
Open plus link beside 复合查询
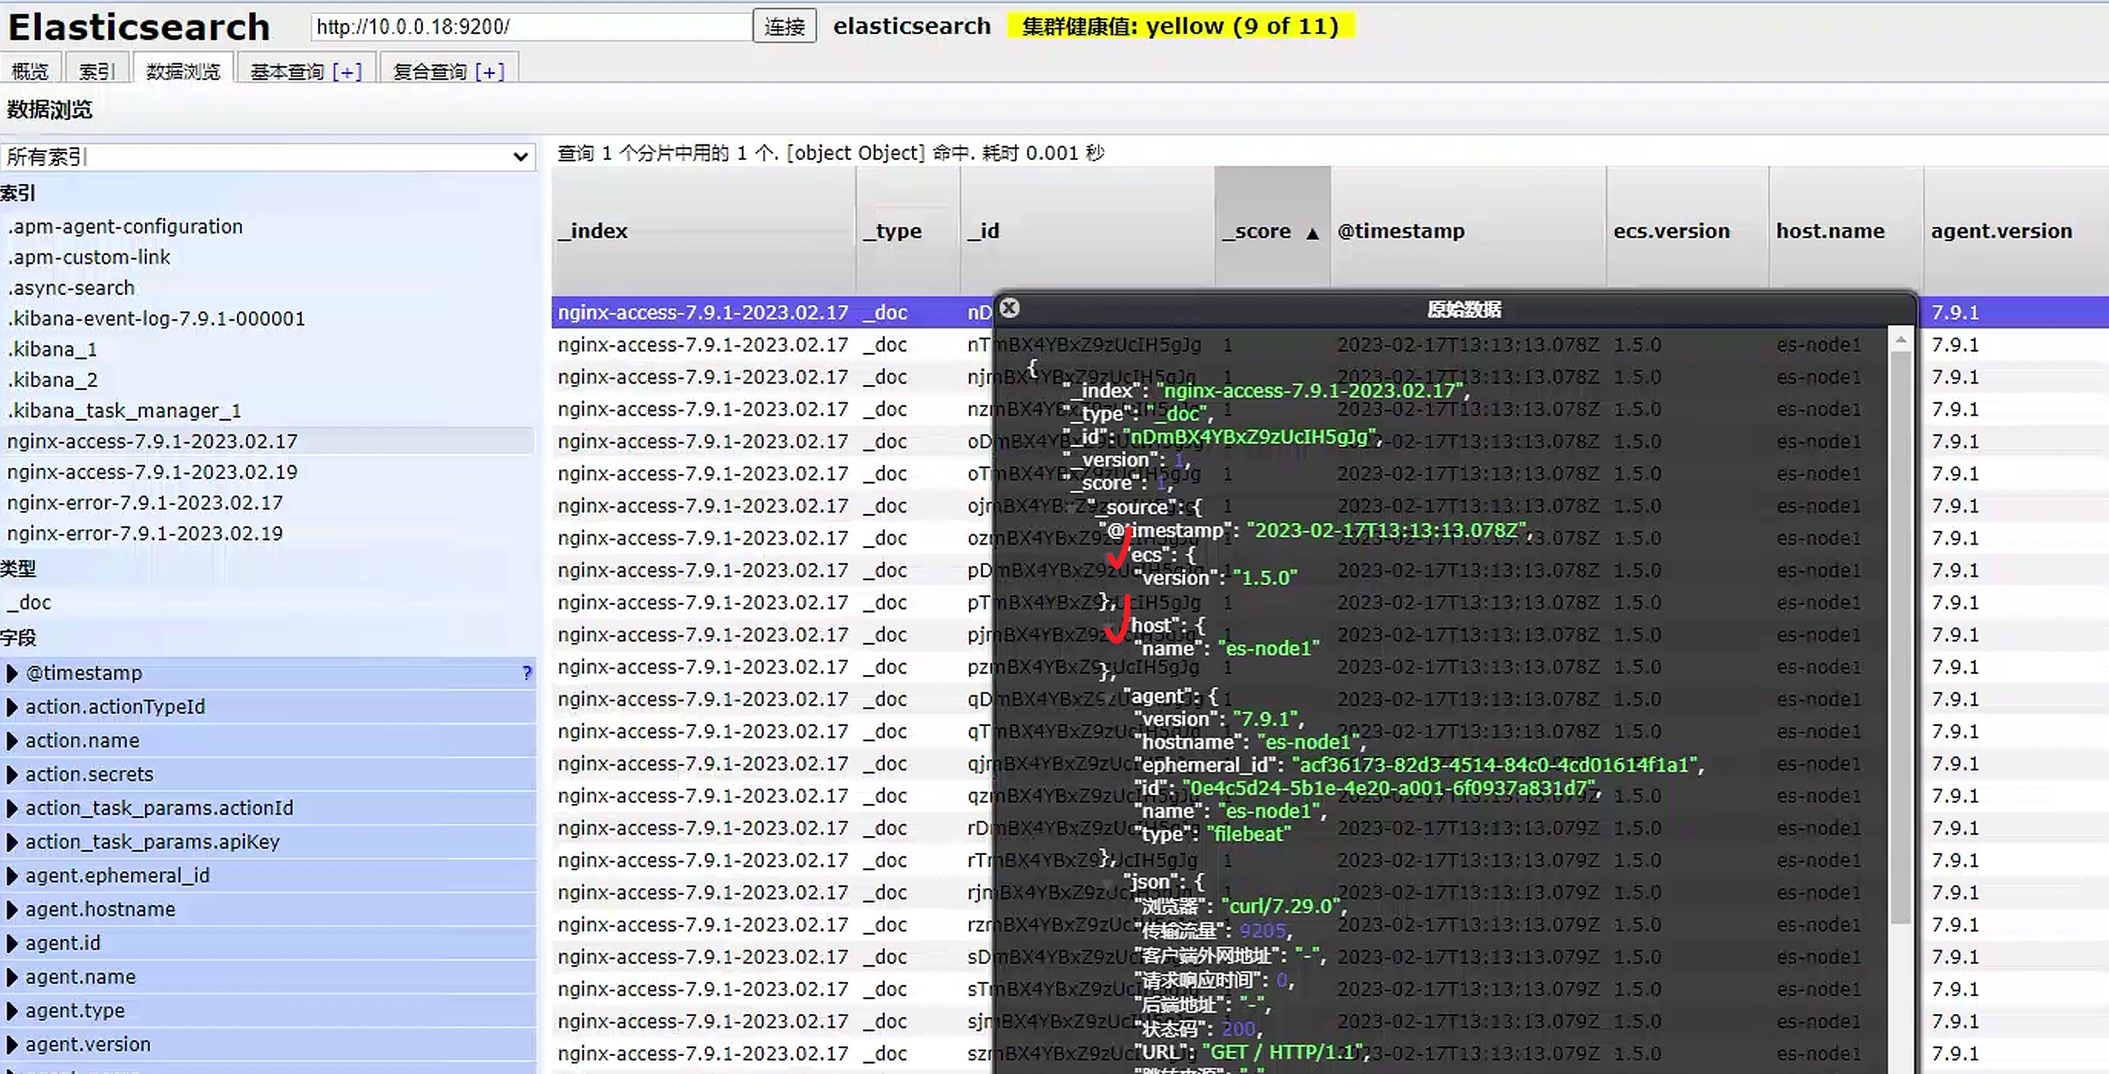[490, 72]
